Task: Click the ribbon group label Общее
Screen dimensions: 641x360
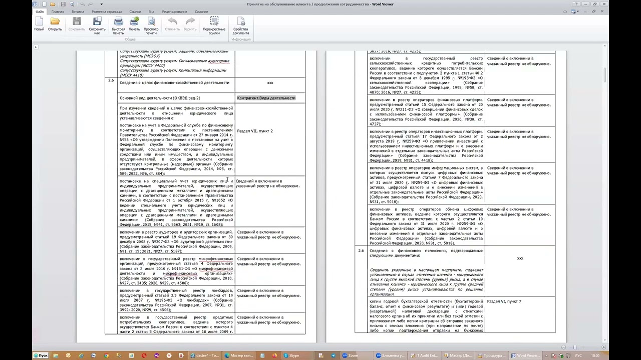Action: (x=130, y=39)
